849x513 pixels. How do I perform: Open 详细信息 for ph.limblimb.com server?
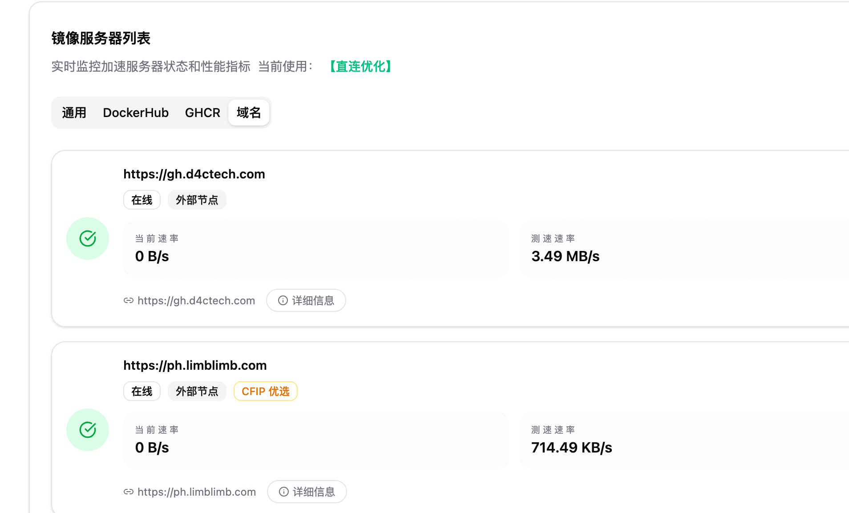(x=307, y=492)
